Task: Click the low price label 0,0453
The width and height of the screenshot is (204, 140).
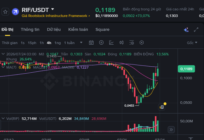Action: click(129, 106)
